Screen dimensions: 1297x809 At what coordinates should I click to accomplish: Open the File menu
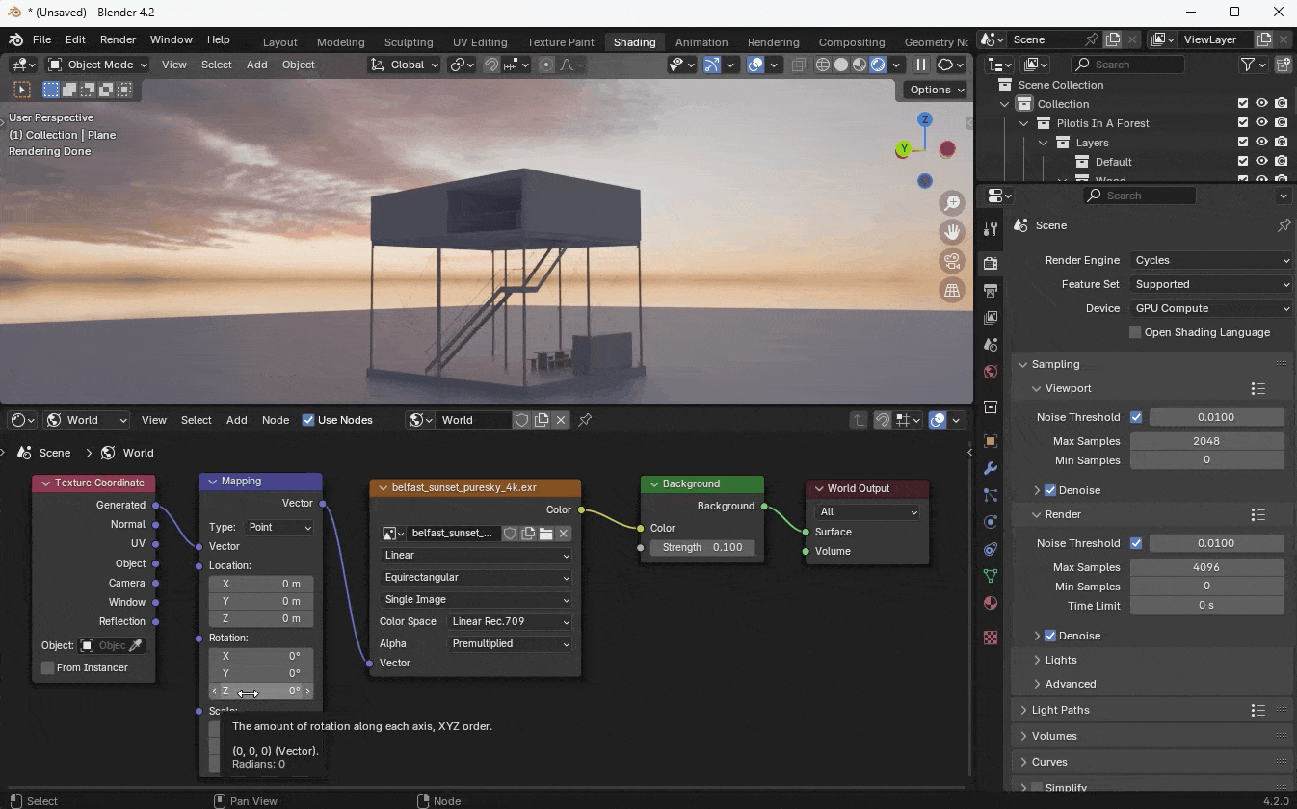41,39
